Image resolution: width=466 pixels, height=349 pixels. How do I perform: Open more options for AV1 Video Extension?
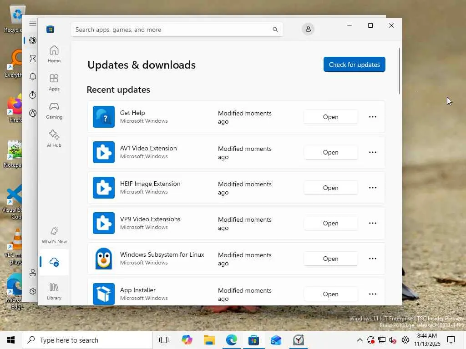(x=373, y=152)
